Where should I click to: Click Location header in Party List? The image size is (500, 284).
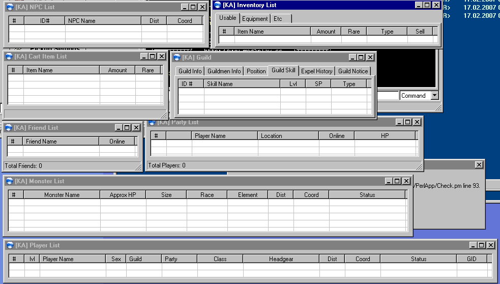tap(288, 136)
